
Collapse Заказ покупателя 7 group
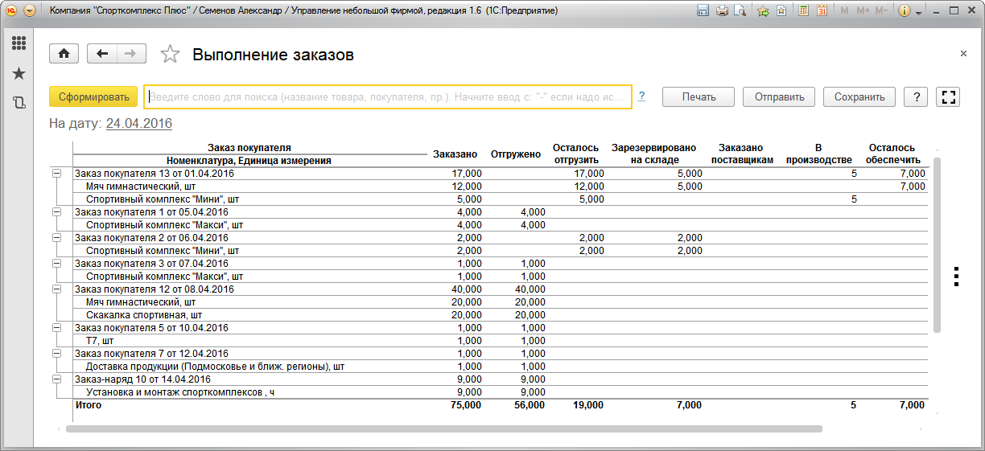[x=56, y=353]
